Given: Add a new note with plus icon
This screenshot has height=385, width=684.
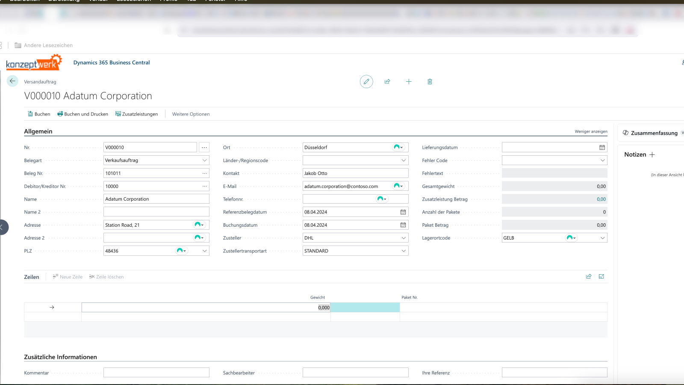Looking at the screenshot, I should pos(652,155).
